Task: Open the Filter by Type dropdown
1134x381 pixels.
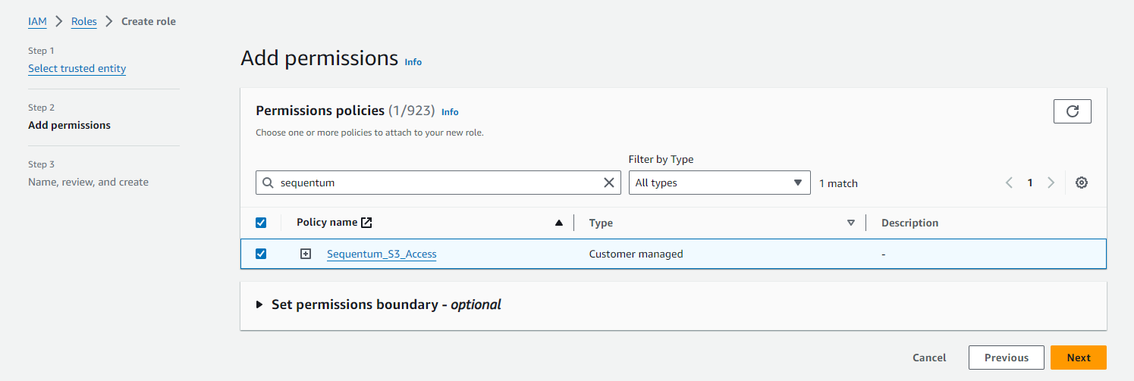Action: (x=719, y=183)
